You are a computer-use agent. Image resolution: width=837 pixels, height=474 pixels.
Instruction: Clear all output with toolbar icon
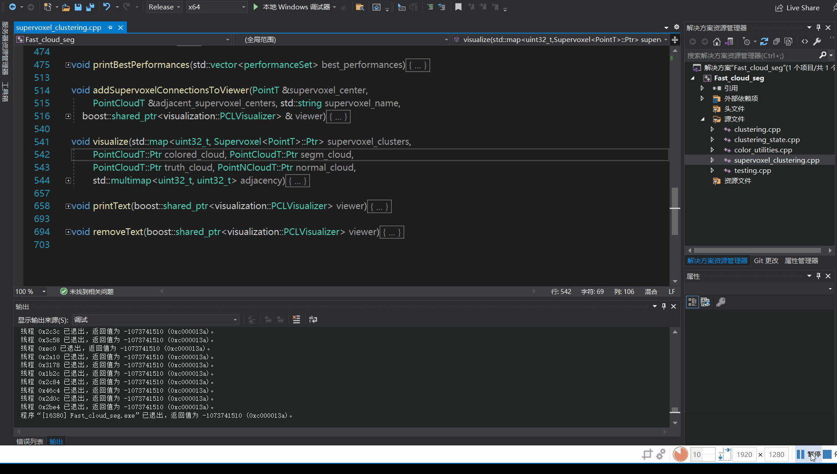point(296,319)
